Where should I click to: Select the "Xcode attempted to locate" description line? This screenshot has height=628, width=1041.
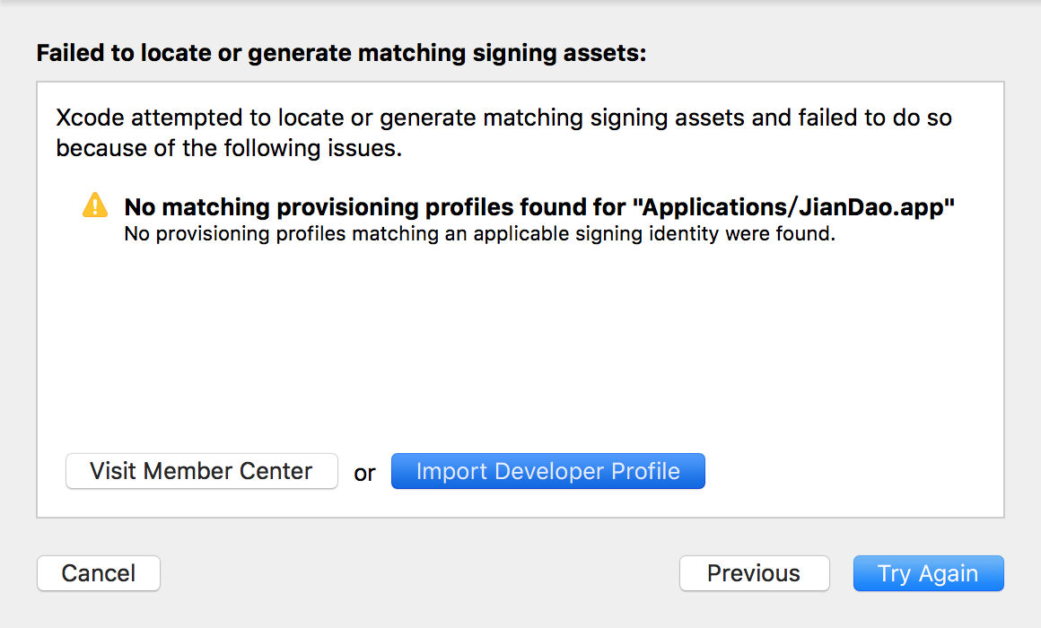(503, 118)
